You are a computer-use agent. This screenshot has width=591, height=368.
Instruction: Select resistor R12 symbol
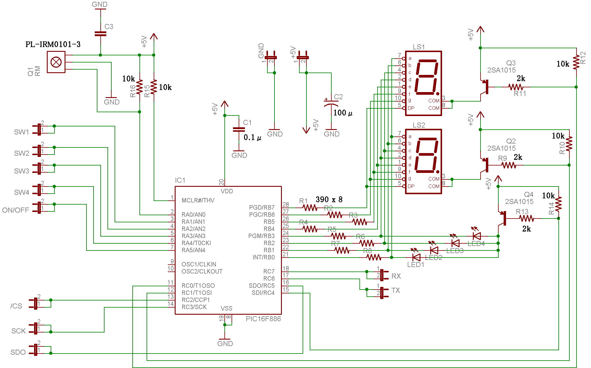click(x=576, y=62)
